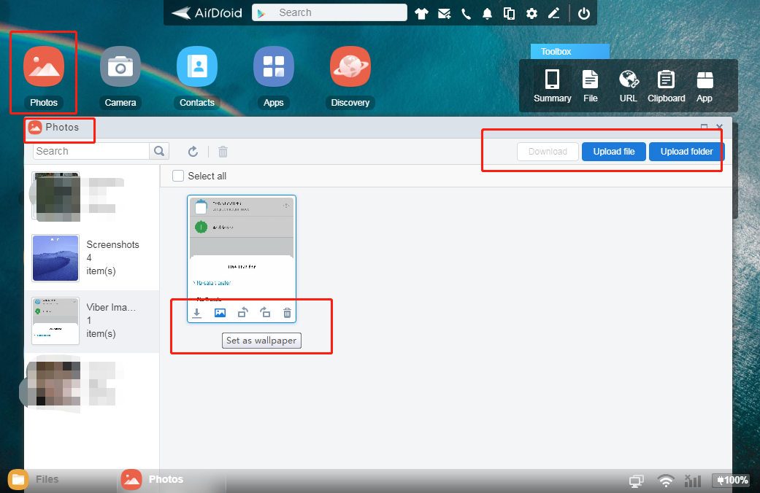Screen dimensions: 760x493
Task: Open AirDroid settings gear
Action: [x=531, y=13]
